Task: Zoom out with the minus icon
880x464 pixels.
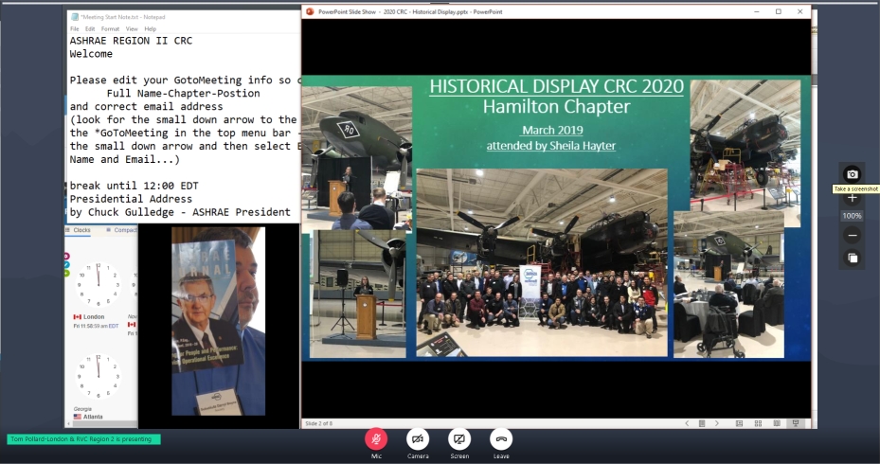Action: [x=852, y=235]
